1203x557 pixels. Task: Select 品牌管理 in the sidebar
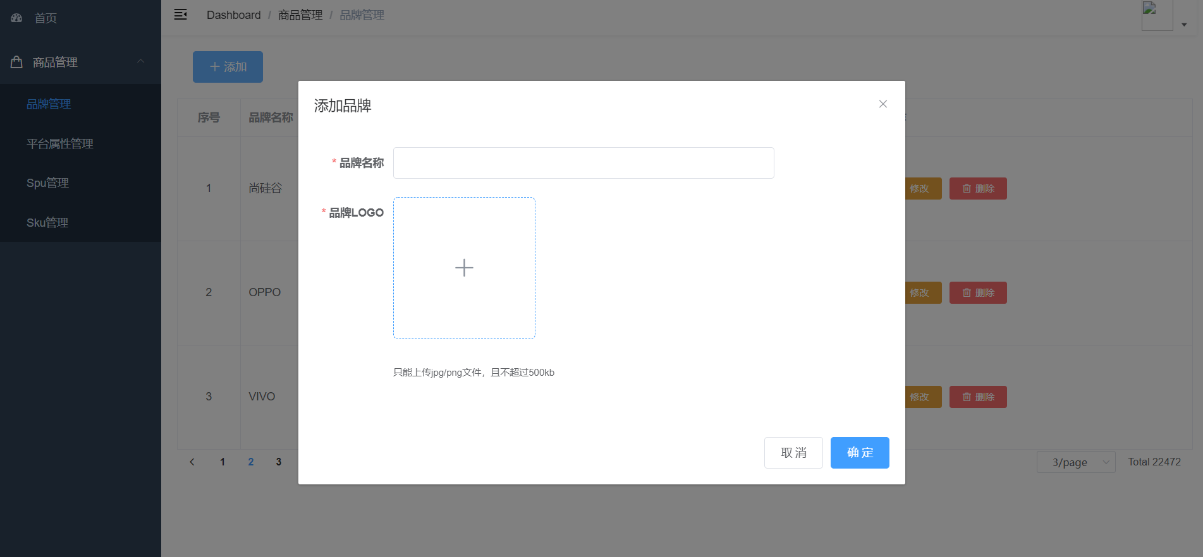pyautogui.click(x=80, y=104)
